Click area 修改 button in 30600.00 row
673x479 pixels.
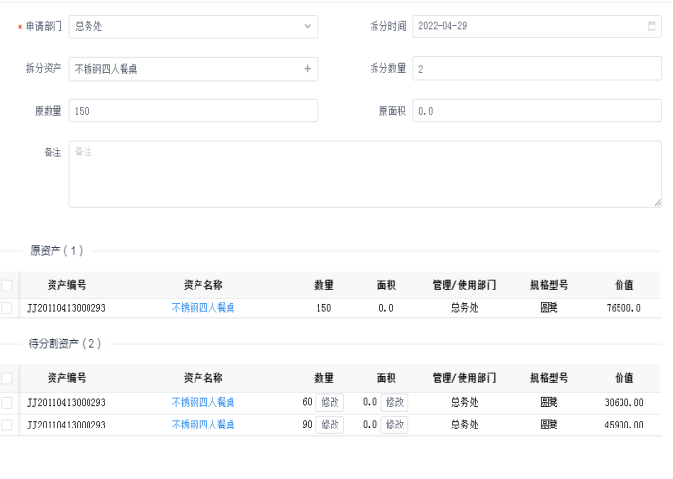pyautogui.click(x=394, y=402)
